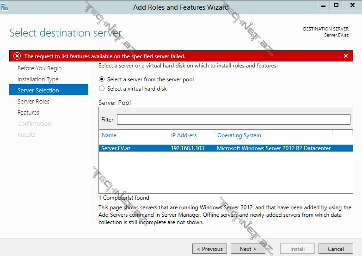Image resolution: width=362 pixels, height=256 pixels.
Task: Choose 'Select a virtual hard disk' option
Action: click(102, 89)
